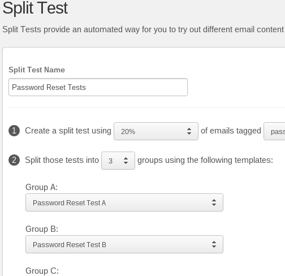285x276 pixels.
Task: Click the step 2 number badge
Action: point(14,160)
